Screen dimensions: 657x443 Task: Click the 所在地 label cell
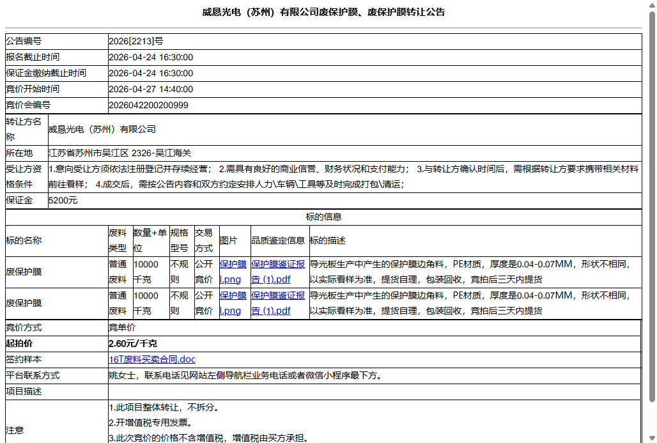click(26, 153)
